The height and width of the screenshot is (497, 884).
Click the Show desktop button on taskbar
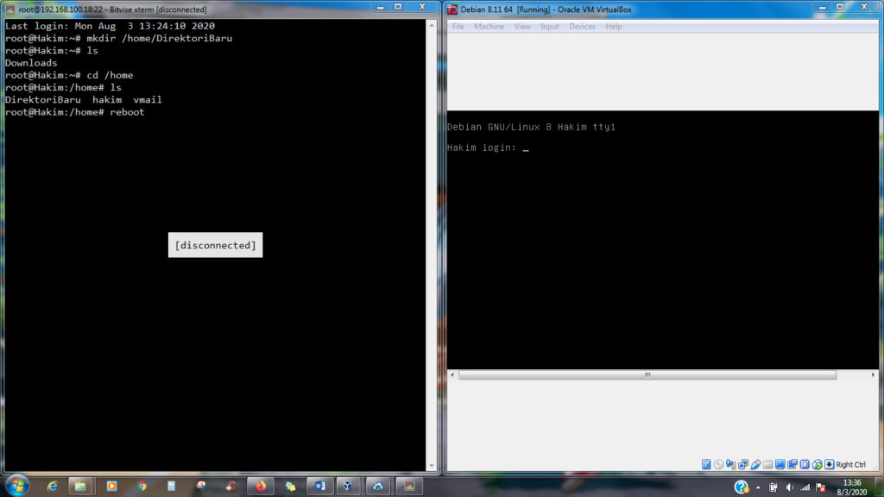point(878,487)
